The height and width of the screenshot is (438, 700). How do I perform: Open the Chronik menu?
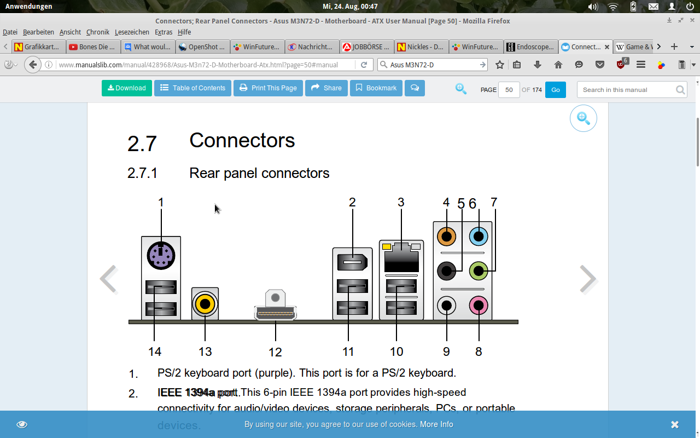[98, 32]
